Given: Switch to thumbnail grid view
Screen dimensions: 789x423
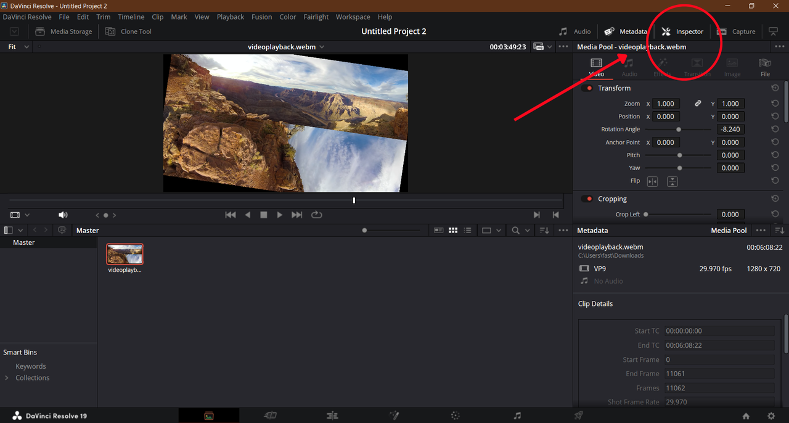Looking at the screenshot, I should coord(453,231).
